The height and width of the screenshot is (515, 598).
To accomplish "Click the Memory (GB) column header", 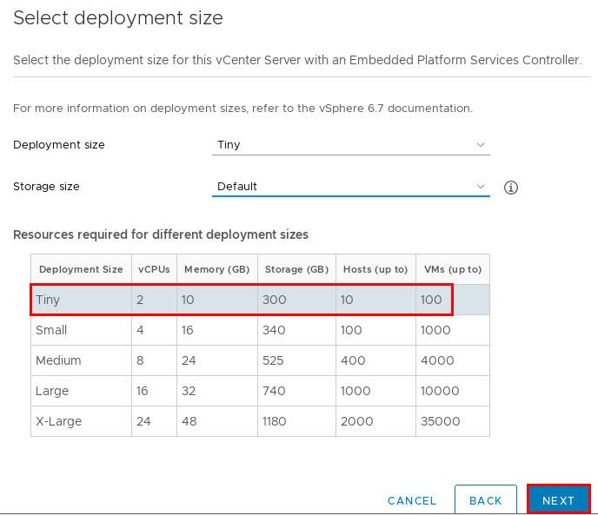I will pyautogui.click(x=217, y=269).
